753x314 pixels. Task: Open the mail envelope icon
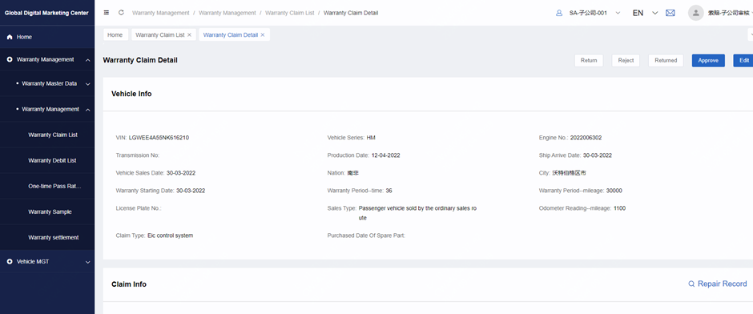click(670, 13)
